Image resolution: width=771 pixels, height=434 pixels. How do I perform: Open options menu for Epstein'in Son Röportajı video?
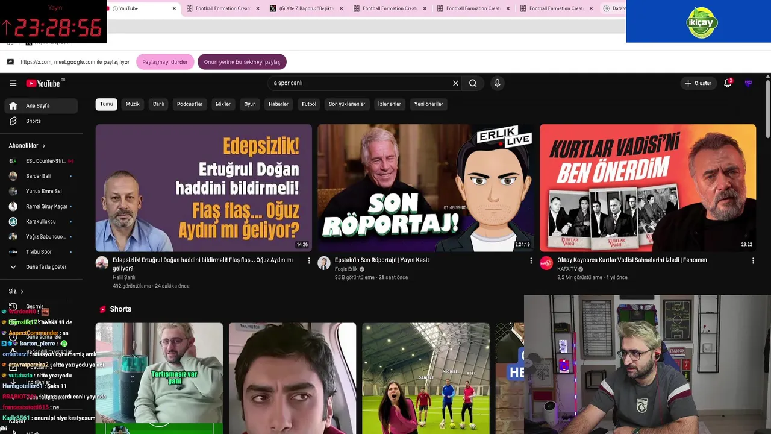coord(531,260)
